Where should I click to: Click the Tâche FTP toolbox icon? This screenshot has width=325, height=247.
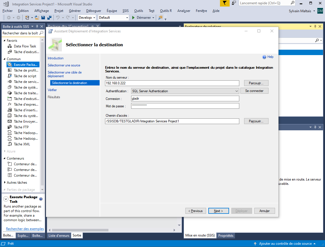tap(10, 127)
